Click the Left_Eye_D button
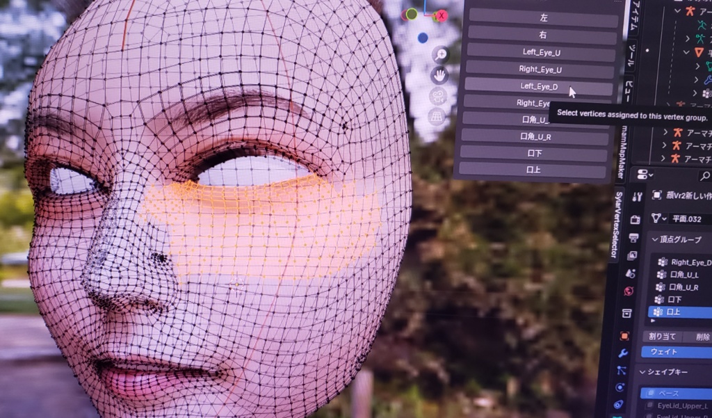This screenshot has height=418, width=712. tap(539, 86)
